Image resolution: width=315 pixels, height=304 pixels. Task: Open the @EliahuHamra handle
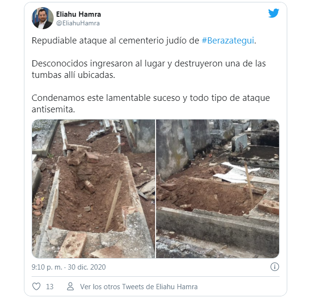point(78,23)
